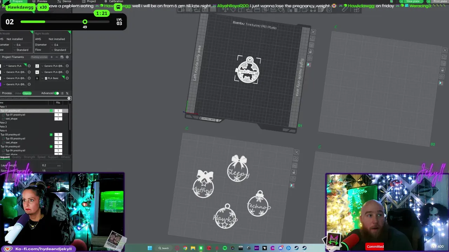
Task: Remove last project filament with minus icon
Action: coord(56,57)
